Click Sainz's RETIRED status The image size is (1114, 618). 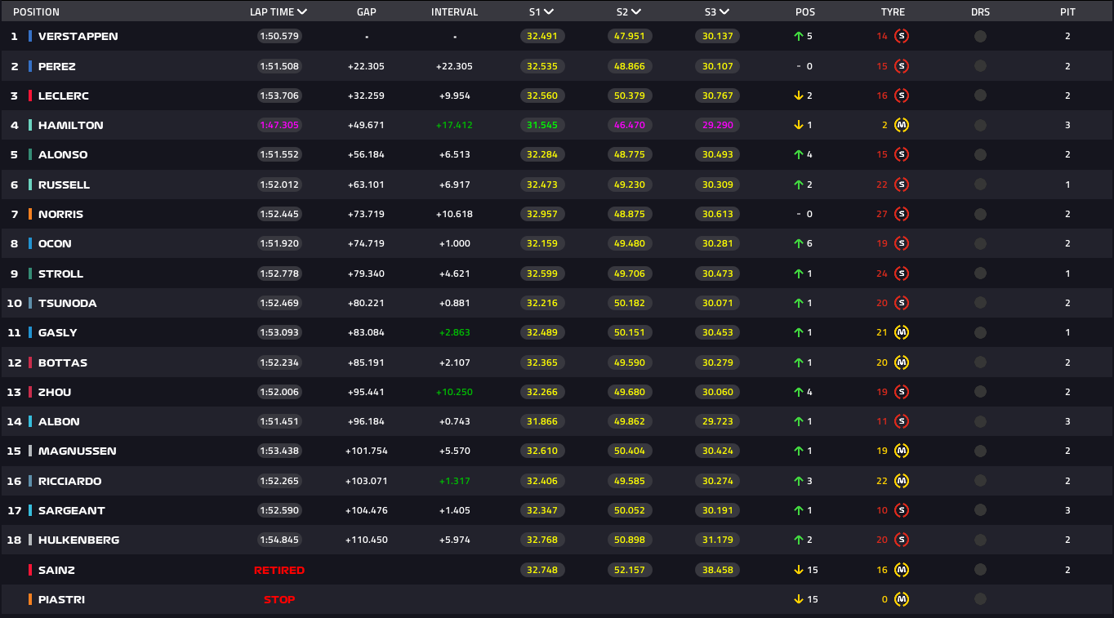279,570
